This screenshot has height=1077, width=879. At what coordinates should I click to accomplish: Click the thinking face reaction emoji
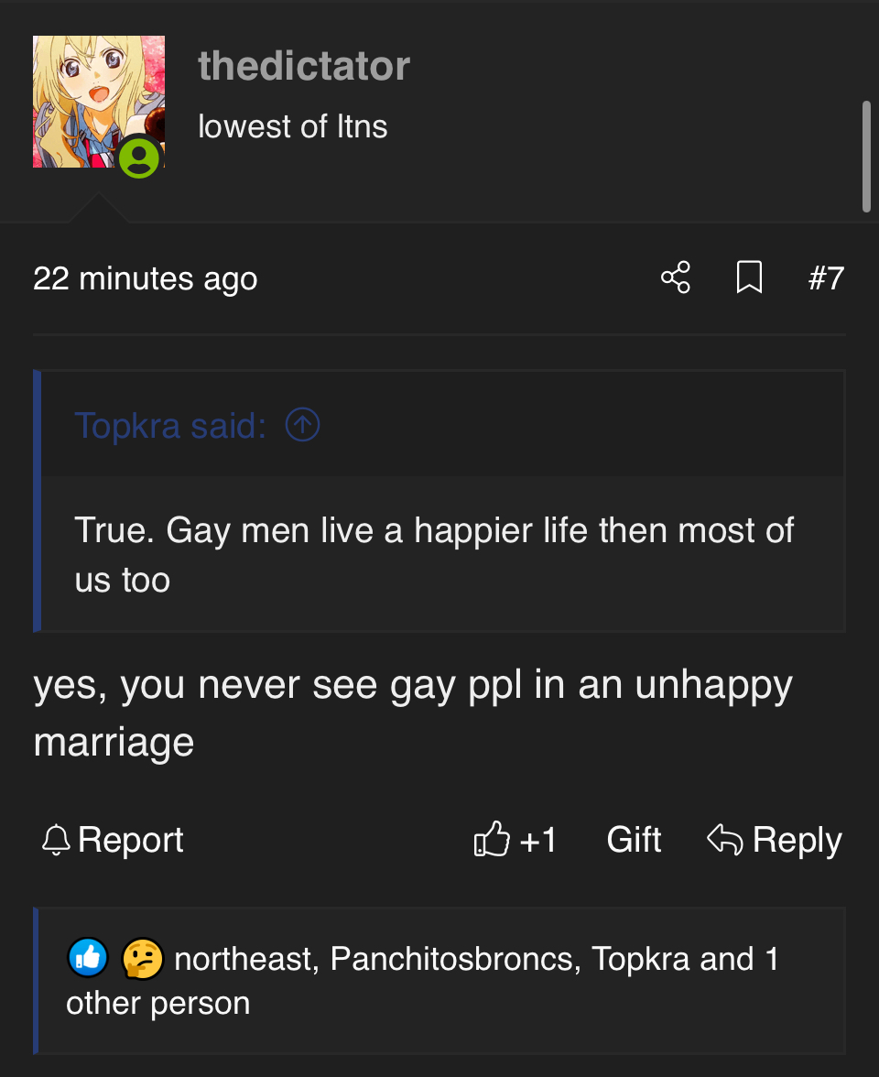[142, 959]
